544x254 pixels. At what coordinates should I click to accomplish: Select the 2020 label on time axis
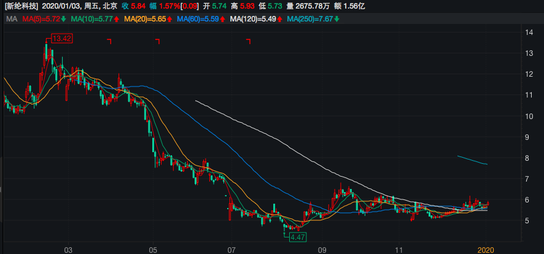(486, 250)
